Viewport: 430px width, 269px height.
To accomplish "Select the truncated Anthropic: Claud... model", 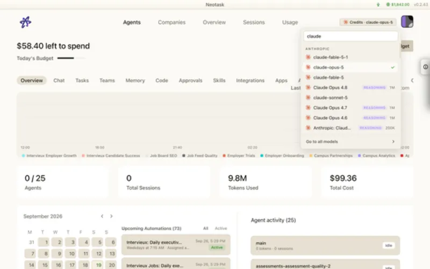I will 350,128.
